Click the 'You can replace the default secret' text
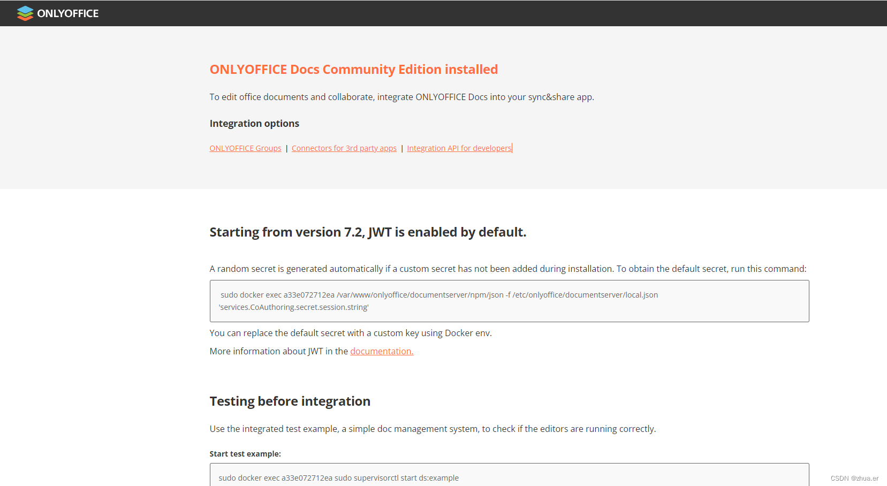Viewport: 887px width, 486px height. pos(351,333)
